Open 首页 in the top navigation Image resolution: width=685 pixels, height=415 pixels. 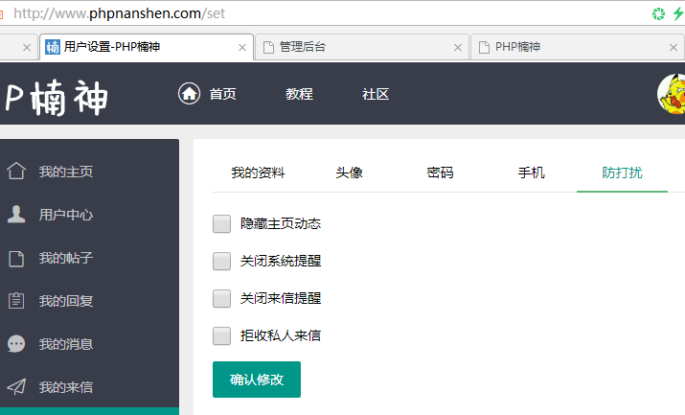click(x=222, y=94)
